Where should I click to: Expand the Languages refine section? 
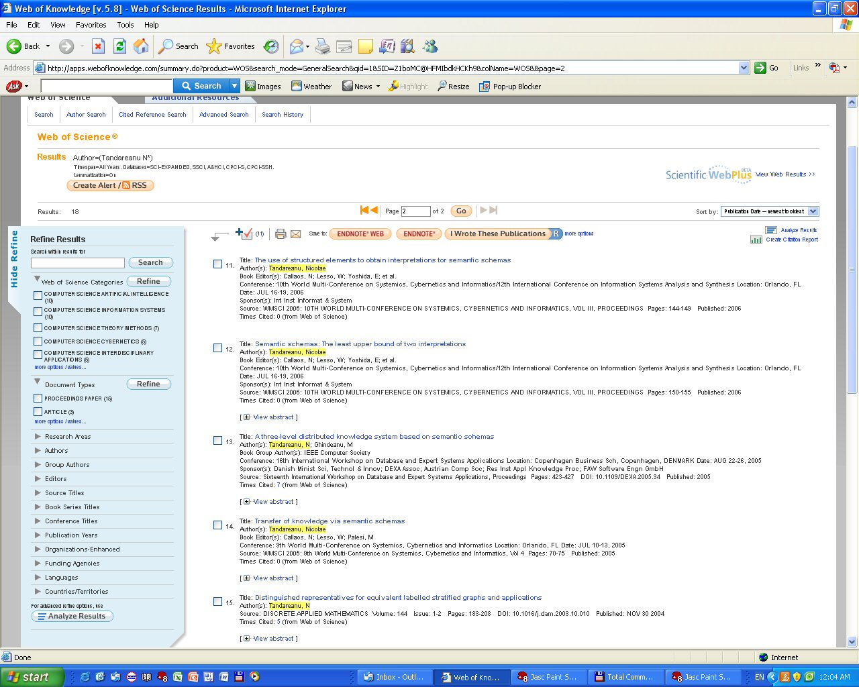[x=38, y=577]
